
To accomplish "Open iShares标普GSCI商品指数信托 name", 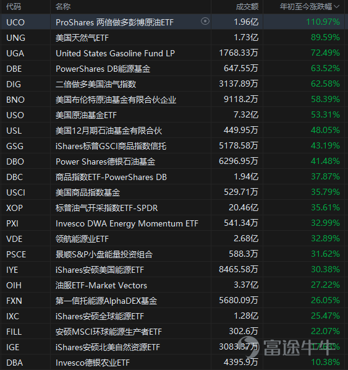I will 111,146.
